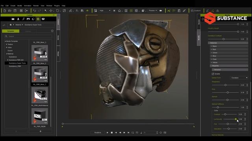Open the render quality dropdown
The height and width of the screenshot is (141, 252).
point(105,11)
